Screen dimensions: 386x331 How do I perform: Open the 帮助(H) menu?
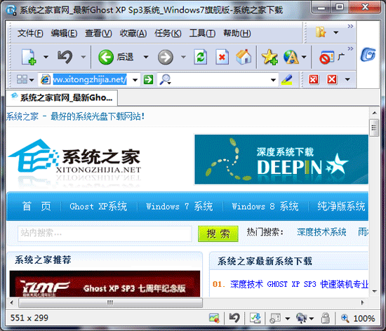[x=237, y=33]
